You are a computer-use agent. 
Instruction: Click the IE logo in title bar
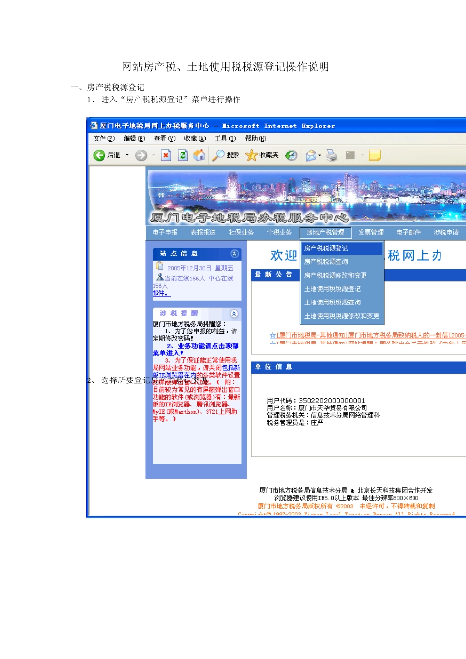point(94,126)
